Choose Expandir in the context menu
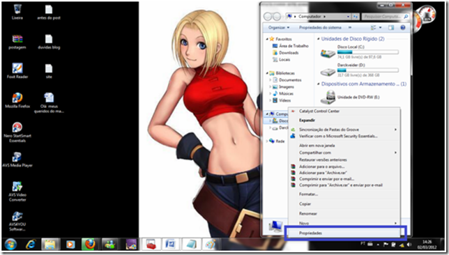The height and width of the screenshot is (255, 449). (x=344, y=121)
